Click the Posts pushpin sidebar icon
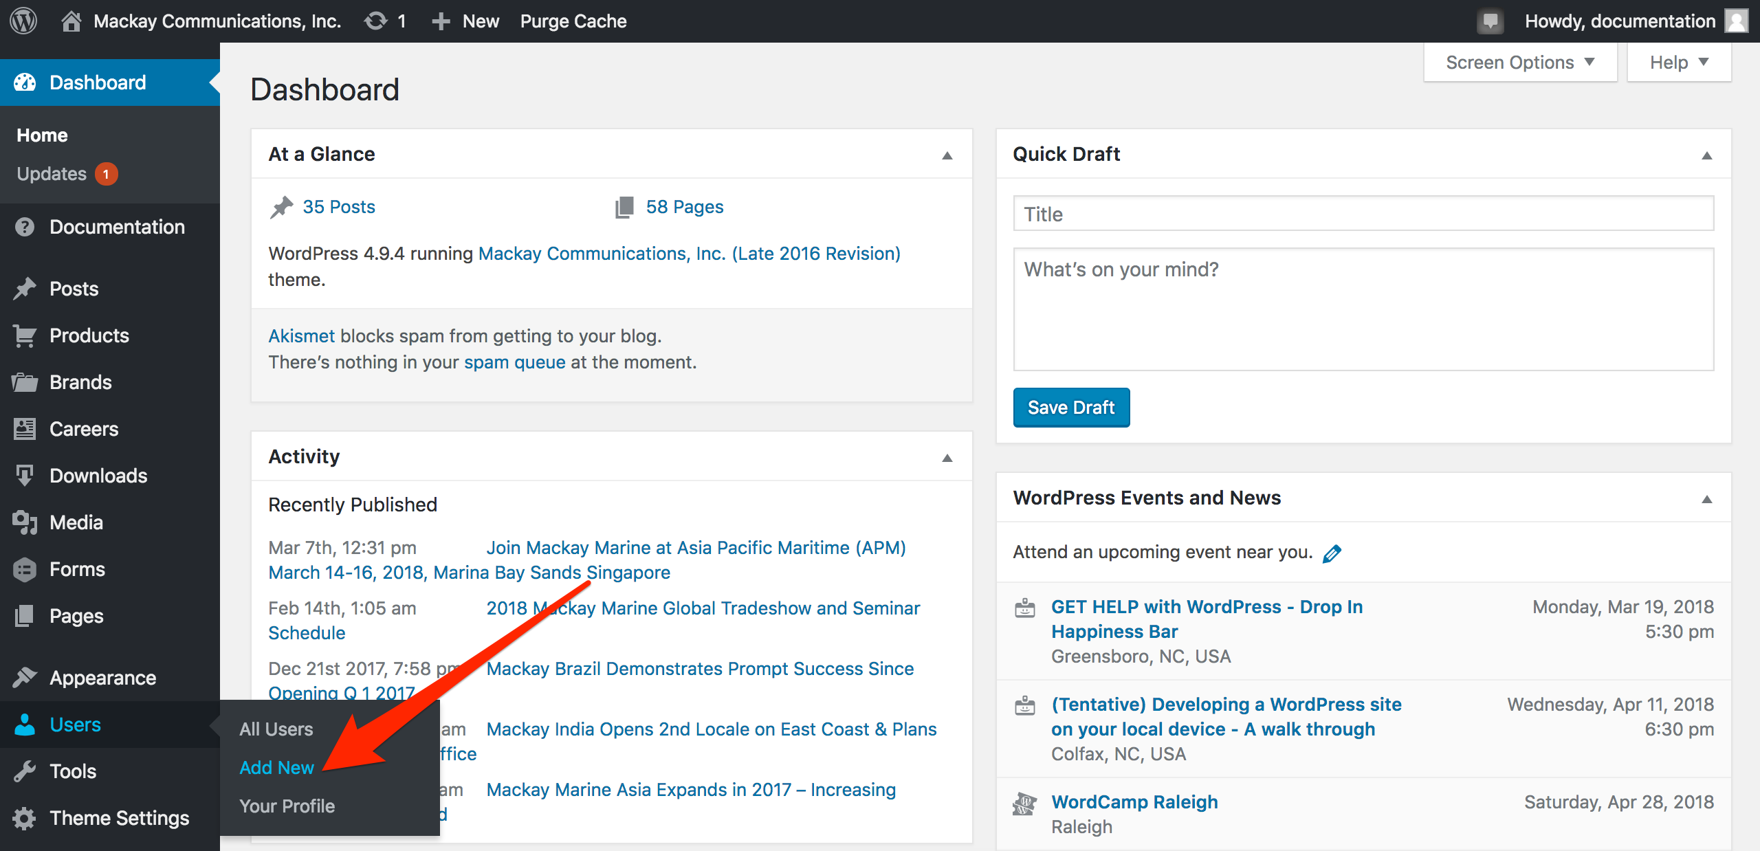 (x=25, y=289)
